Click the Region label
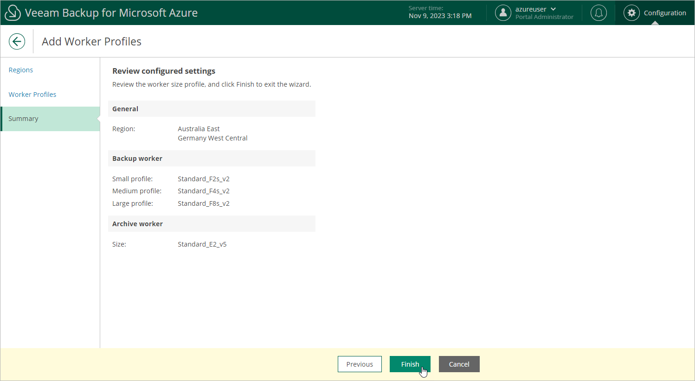 (x=123, y=129)
